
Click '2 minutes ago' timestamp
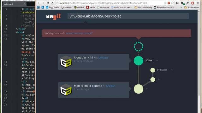click(81, 89)
